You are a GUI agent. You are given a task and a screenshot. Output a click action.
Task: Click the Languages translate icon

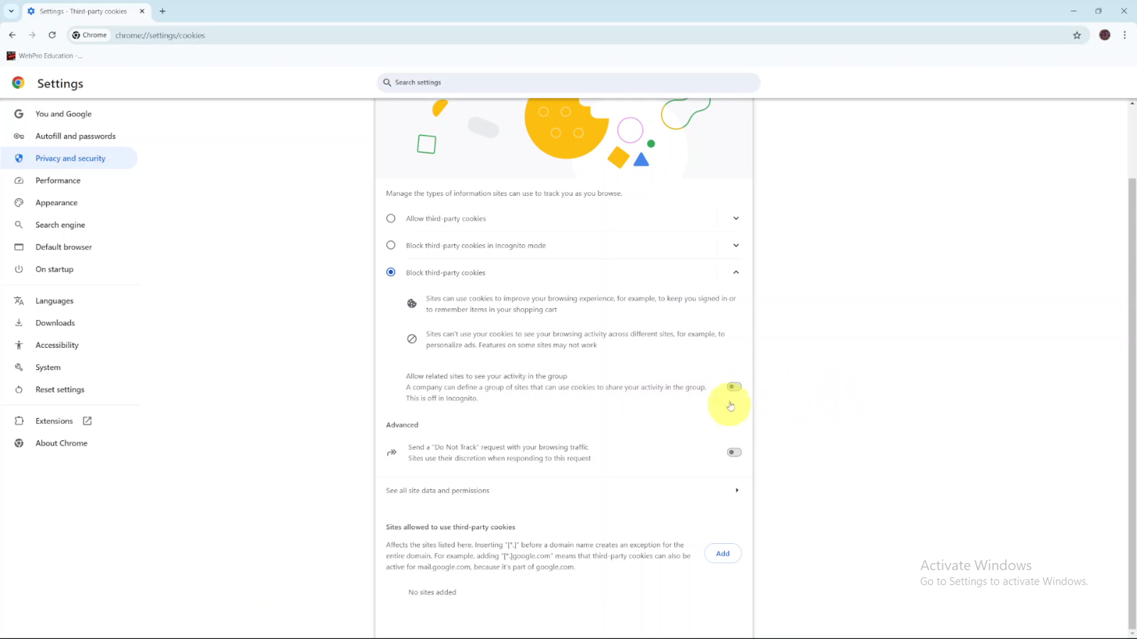19,301
